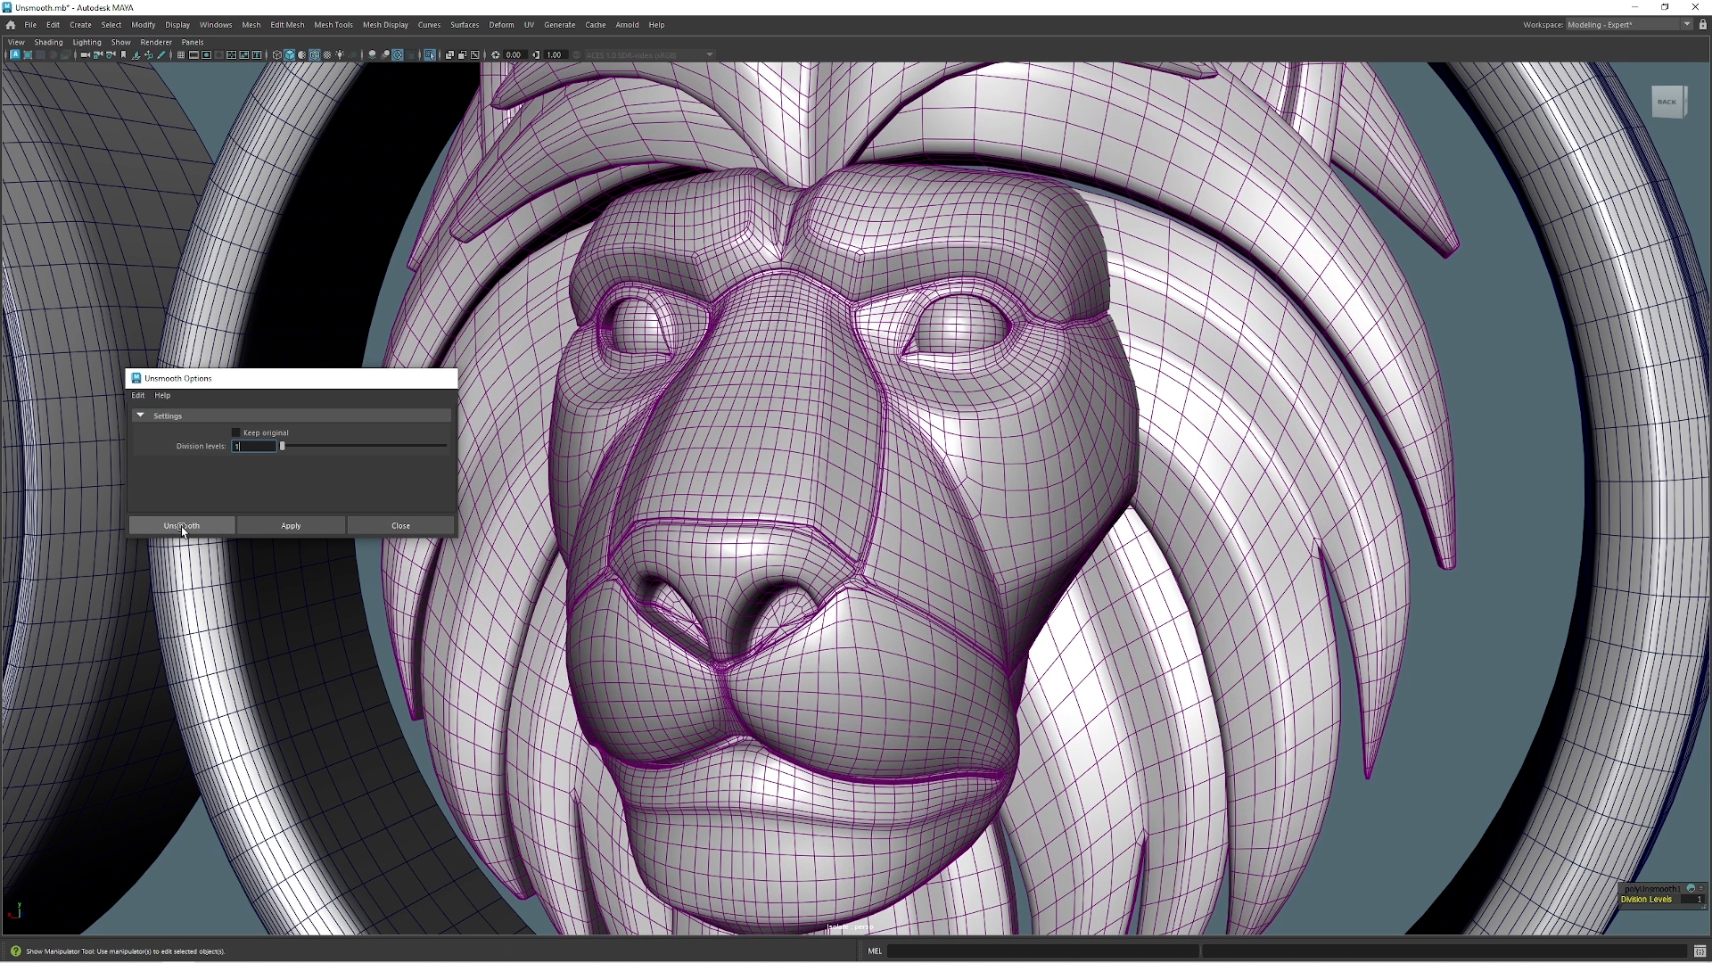Click the MEL command language label
The height and width of the screenshot is (963, 1712).
pos(875,951)
